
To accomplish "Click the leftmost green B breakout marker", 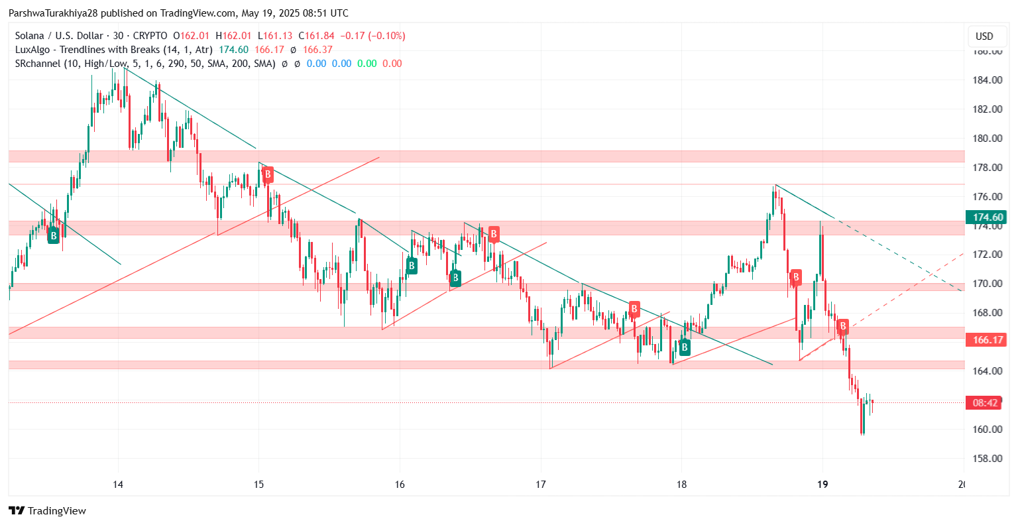I will (54, 235).
